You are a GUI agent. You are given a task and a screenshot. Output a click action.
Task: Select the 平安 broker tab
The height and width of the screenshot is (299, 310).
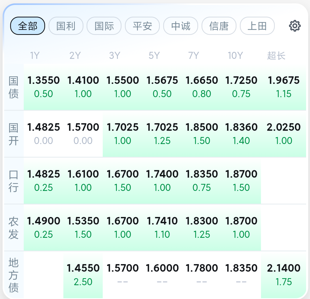pyautogui.click(x=142, y=26)
